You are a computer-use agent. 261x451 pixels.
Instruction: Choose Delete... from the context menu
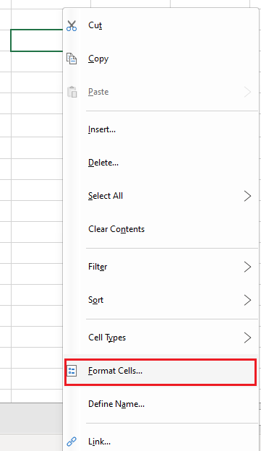point(161,163)
